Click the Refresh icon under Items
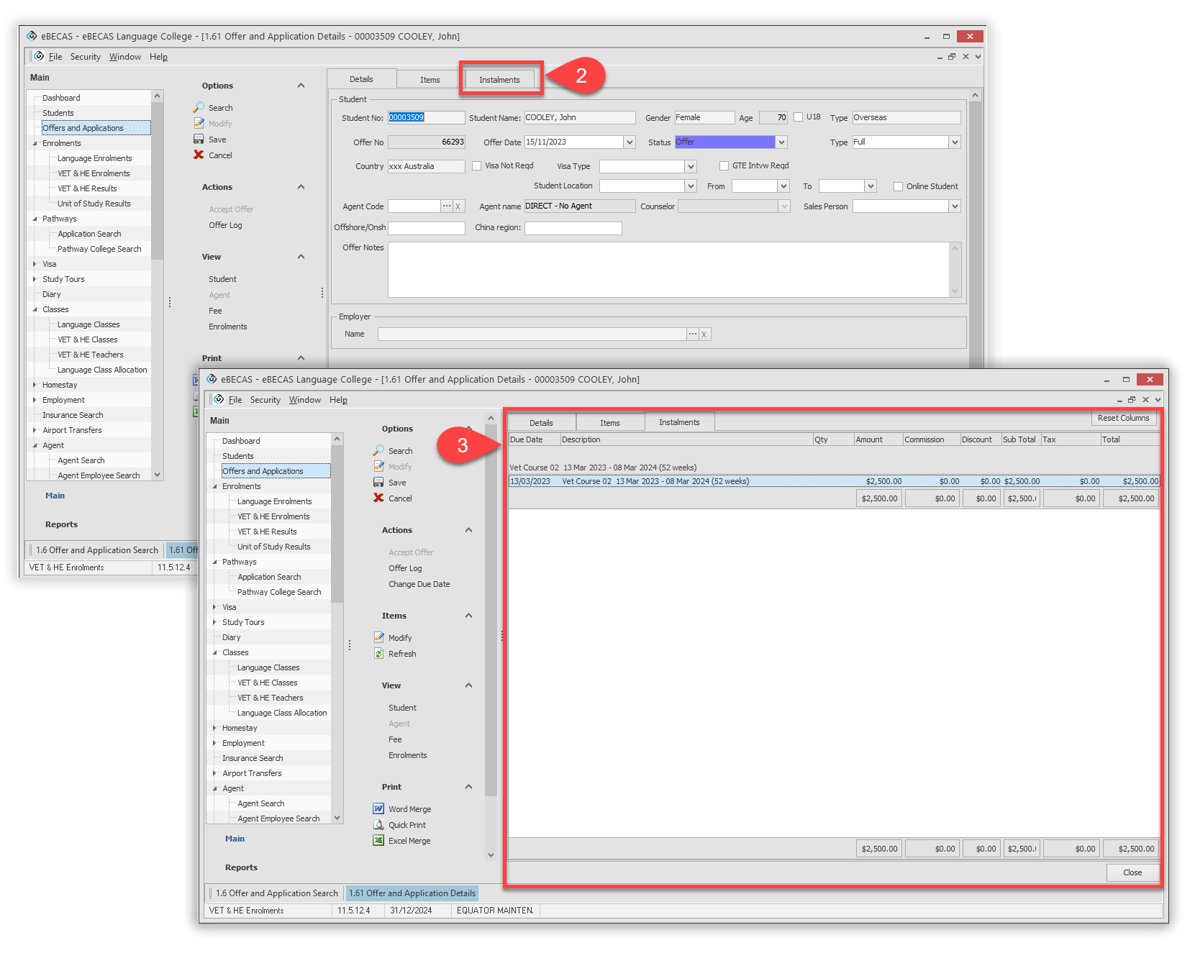 click(x=378, y=653)
